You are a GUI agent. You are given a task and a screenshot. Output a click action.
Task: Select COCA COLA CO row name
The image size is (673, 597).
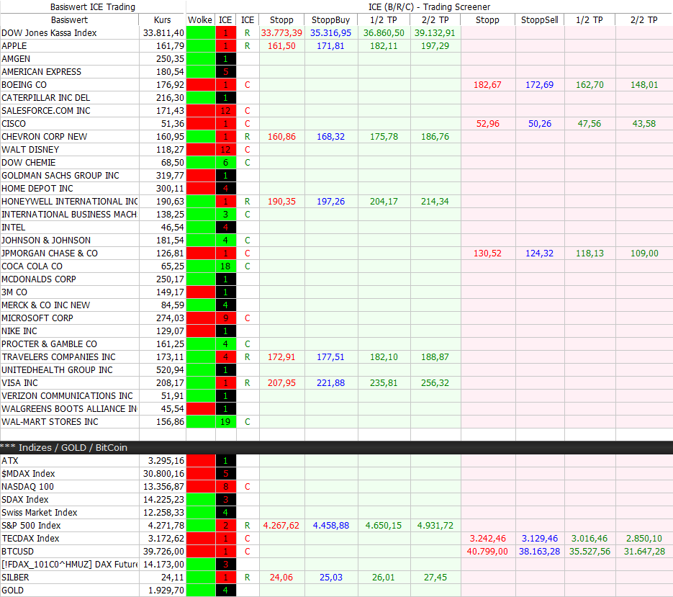click(32, 266)
